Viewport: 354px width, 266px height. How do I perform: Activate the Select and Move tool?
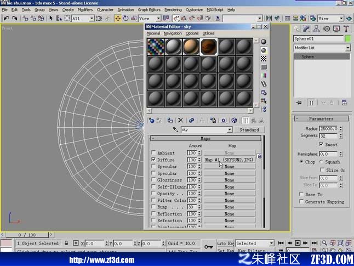118,18
